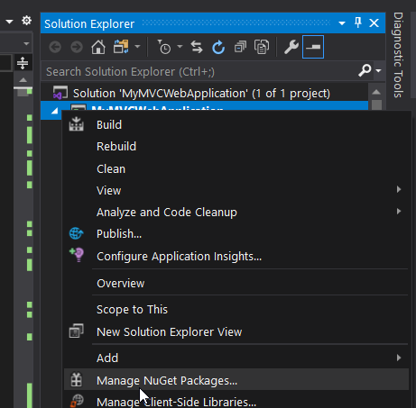This screenshot has height=408, width=416.
Task: Choose Scope to This
Action: click(x=236, y=310)
